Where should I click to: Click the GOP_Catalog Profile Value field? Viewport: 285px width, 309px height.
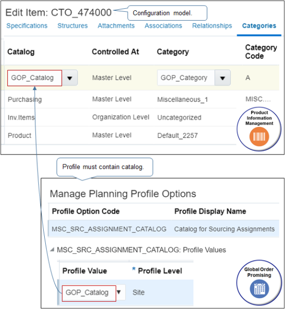[x=89, y=293]
